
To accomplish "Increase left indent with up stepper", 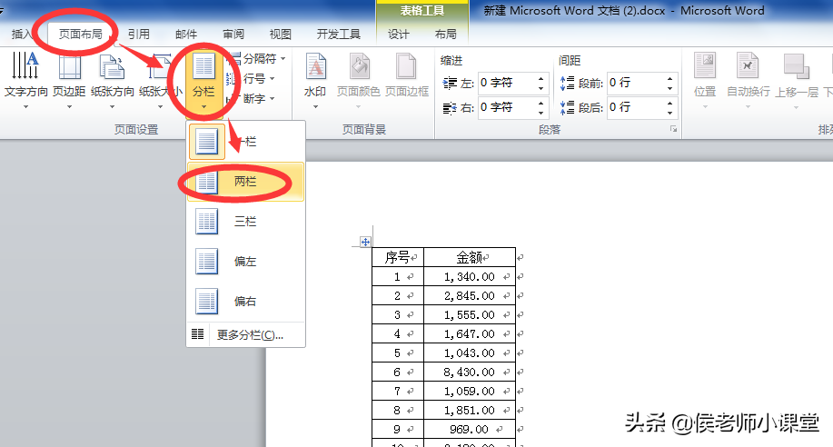I will pos(540,78).
